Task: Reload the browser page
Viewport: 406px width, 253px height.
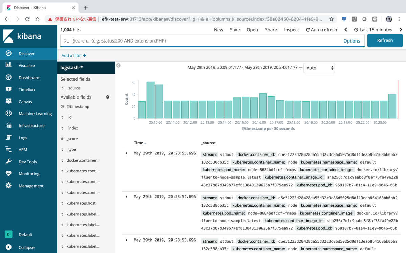Action: pyautogui.click(x=27, y=19)
